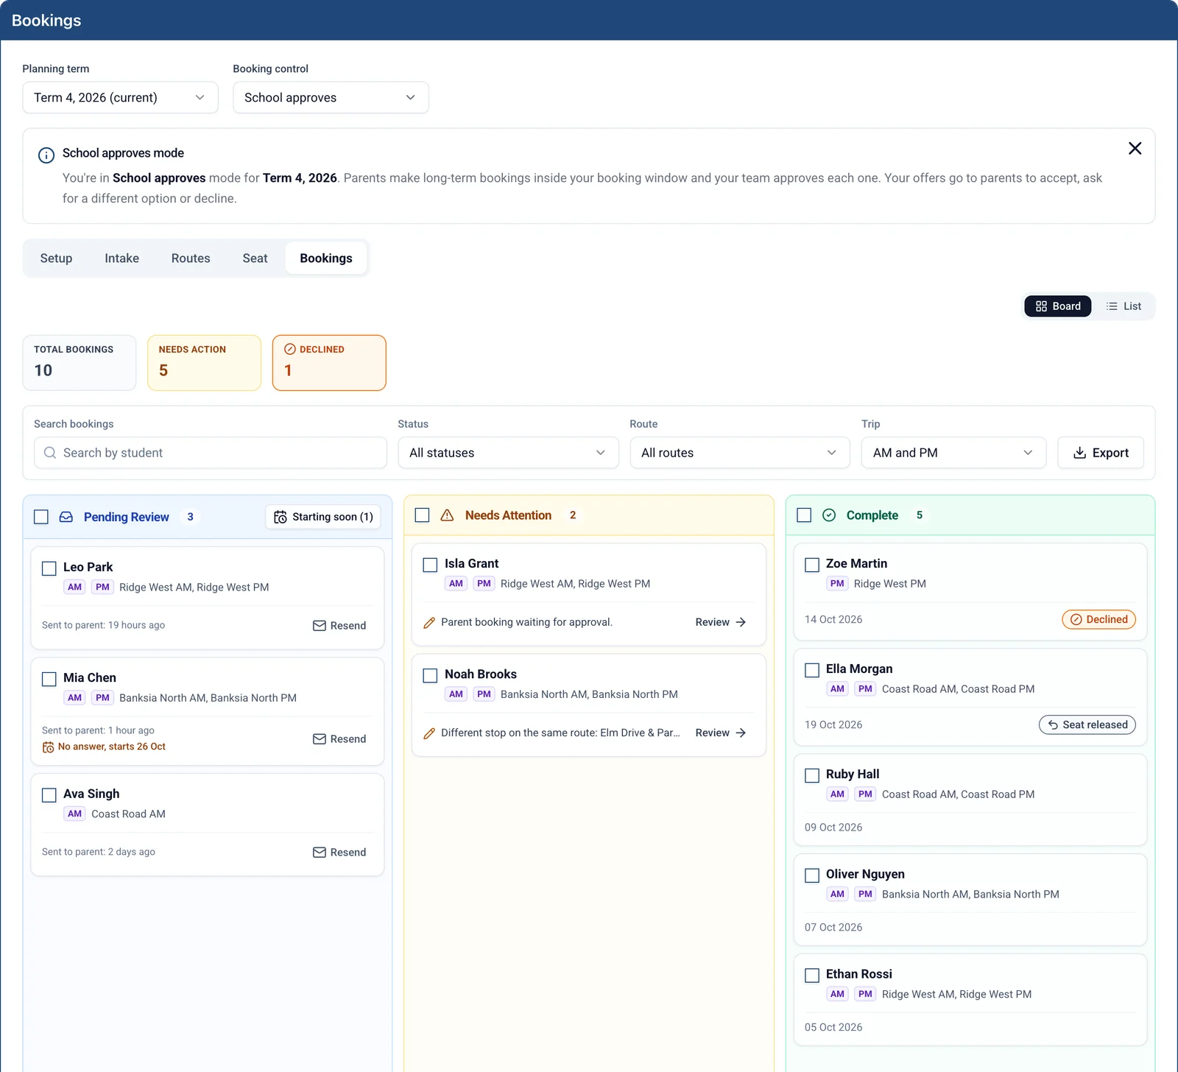Screen dimensions: 1178x1072
Task: Click the Total Bookings stat card
Action: pos(80,363)
